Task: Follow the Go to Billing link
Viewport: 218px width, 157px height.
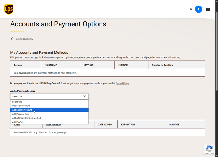Action: tap(122, 83)
